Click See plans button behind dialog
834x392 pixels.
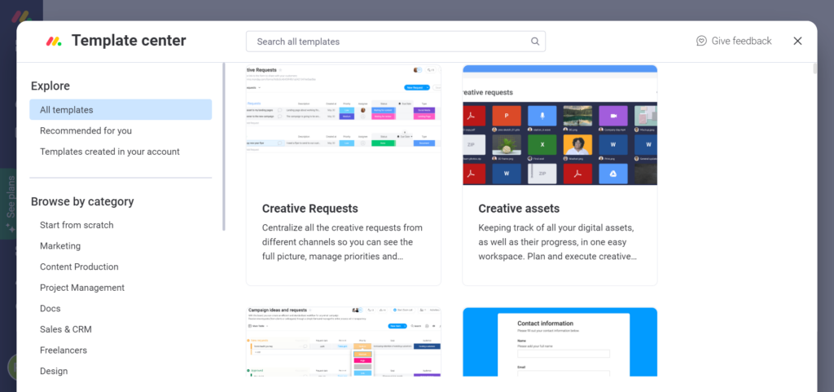8,203
